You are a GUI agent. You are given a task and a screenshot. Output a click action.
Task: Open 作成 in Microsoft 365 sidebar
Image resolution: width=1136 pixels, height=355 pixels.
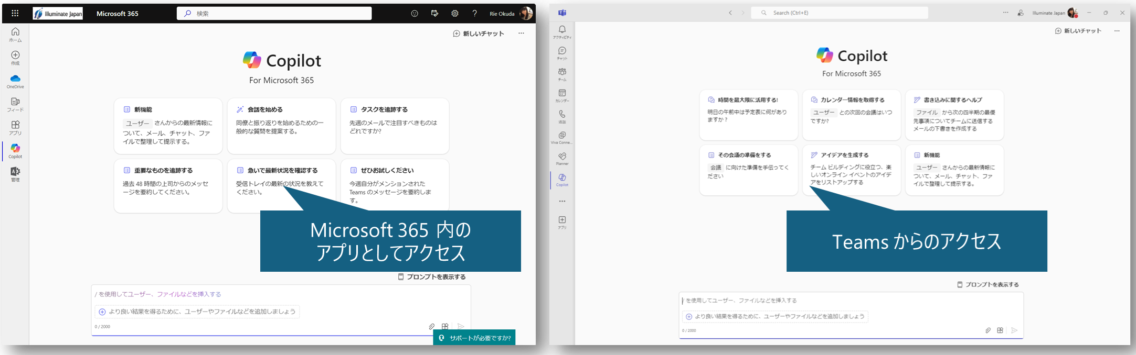15,58
